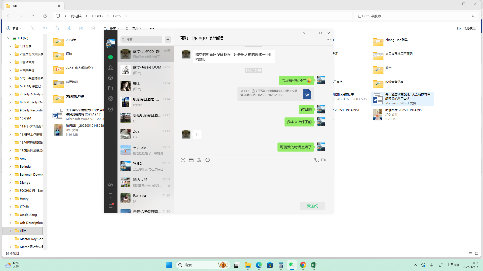Start a voice call with Django
483x271 pixels.
(316, 160)
